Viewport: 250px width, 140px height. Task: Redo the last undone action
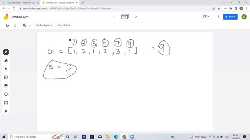15,25
